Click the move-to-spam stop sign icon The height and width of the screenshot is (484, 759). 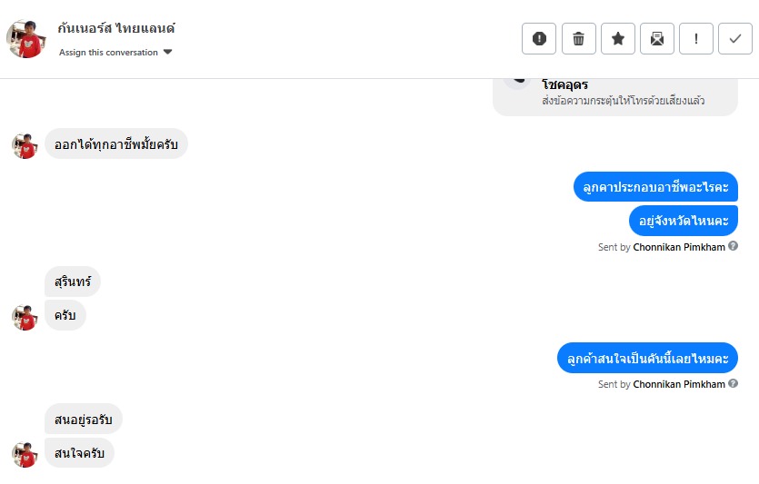click(x=539, y=39)
